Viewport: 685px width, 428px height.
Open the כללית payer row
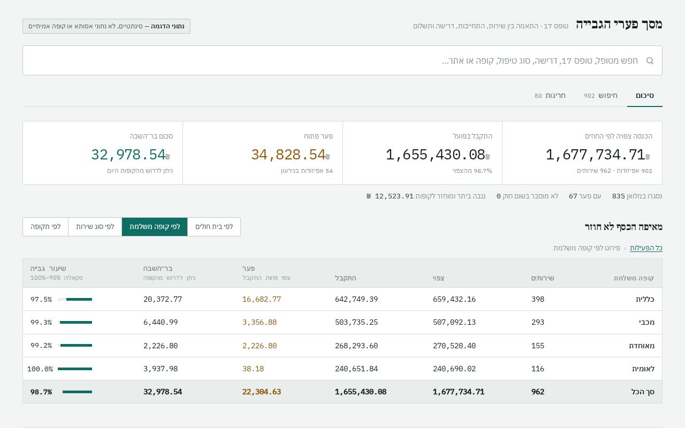(342, 299)
